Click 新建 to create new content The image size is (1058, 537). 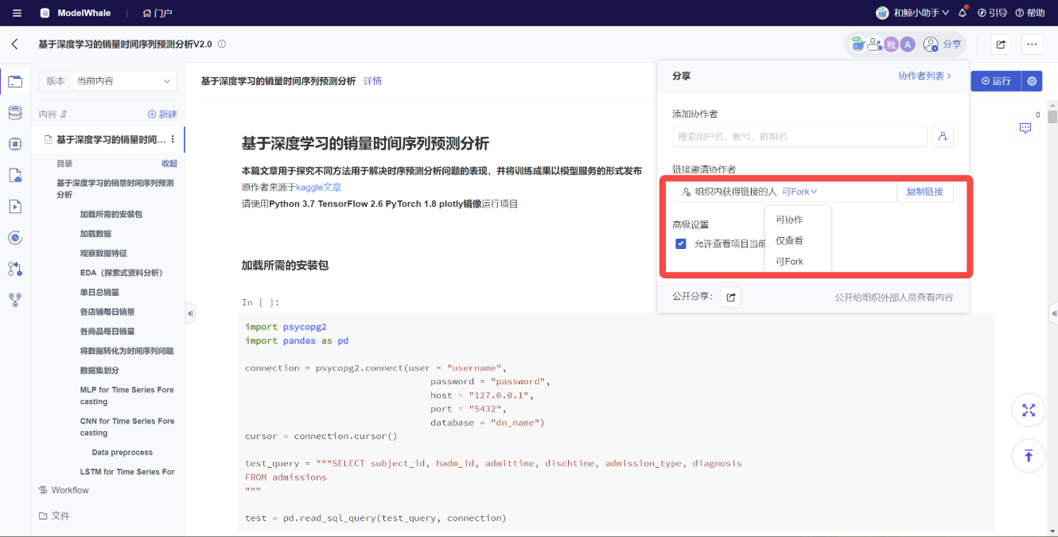(162, 115)
